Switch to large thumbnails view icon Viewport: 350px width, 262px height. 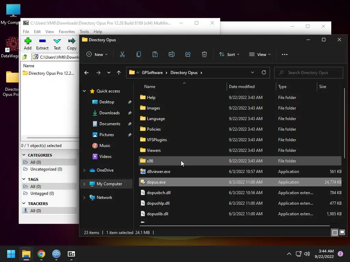point(342,233)
